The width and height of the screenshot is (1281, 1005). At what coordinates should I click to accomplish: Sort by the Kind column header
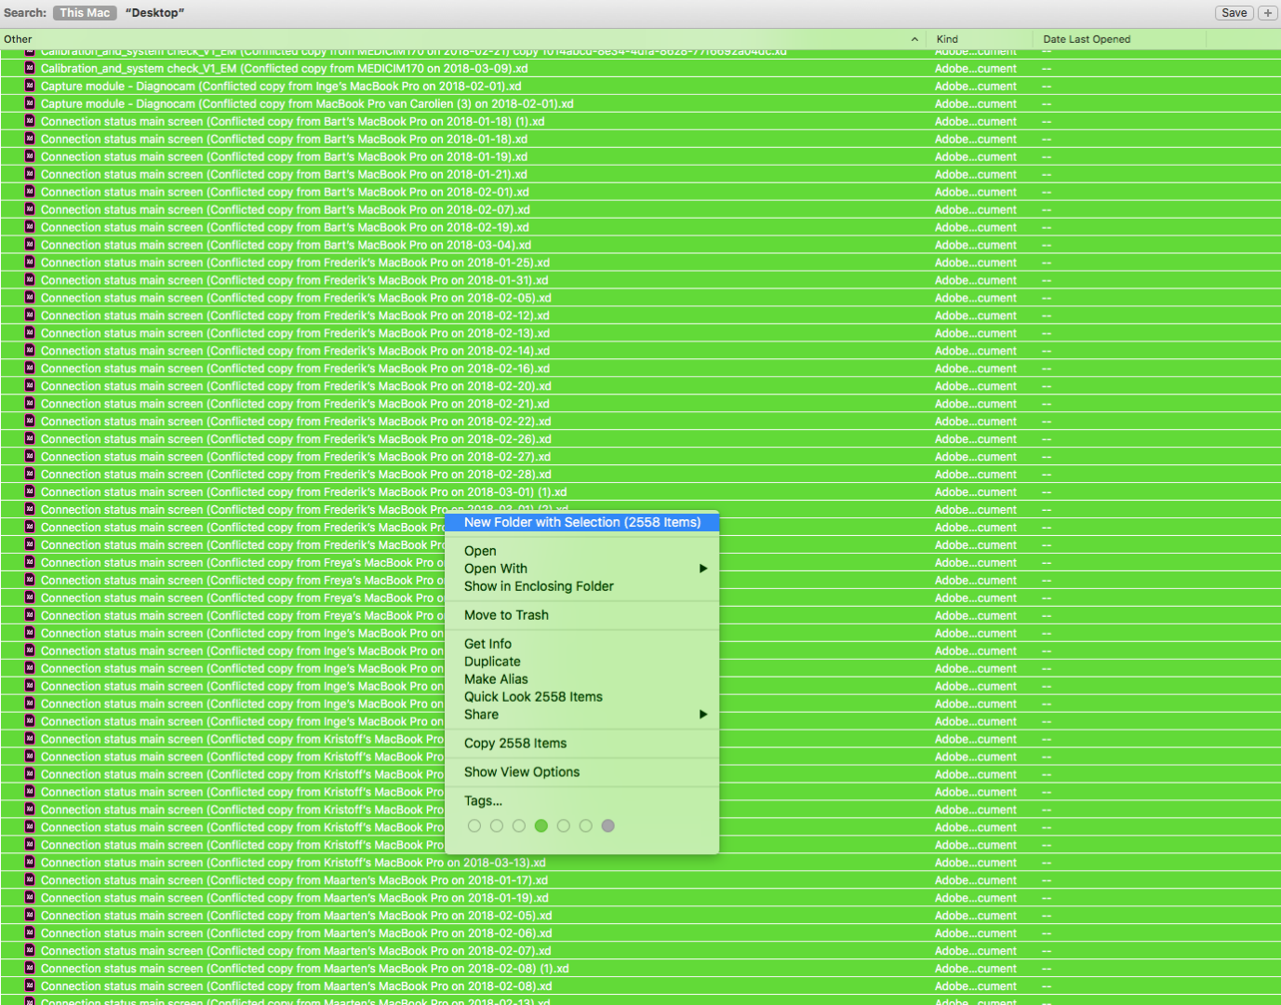click(x=980, y=39)
